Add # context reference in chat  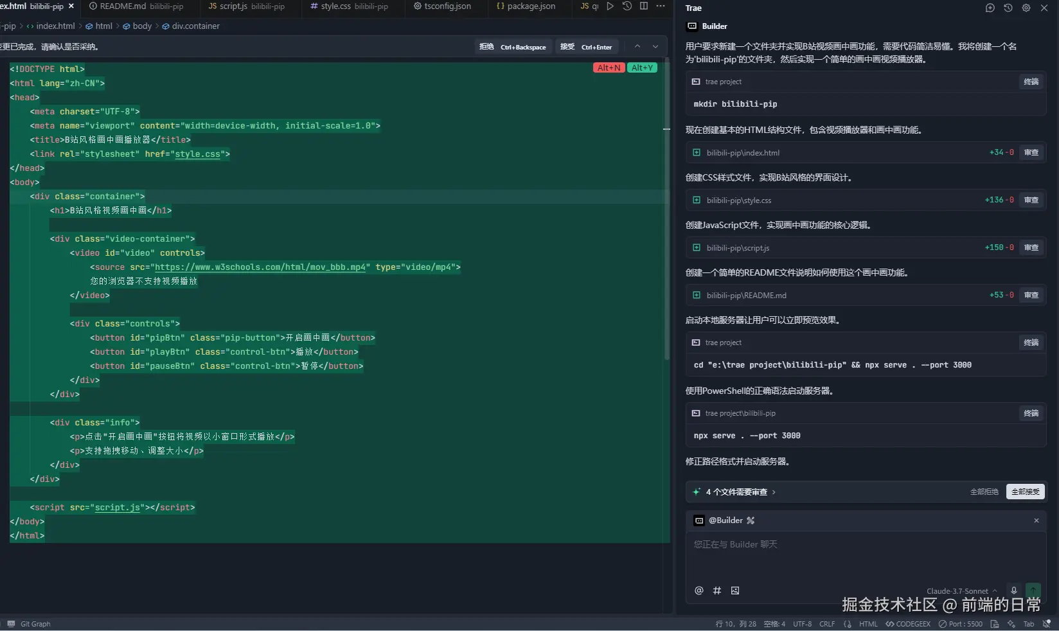click(x=717, y=591)
